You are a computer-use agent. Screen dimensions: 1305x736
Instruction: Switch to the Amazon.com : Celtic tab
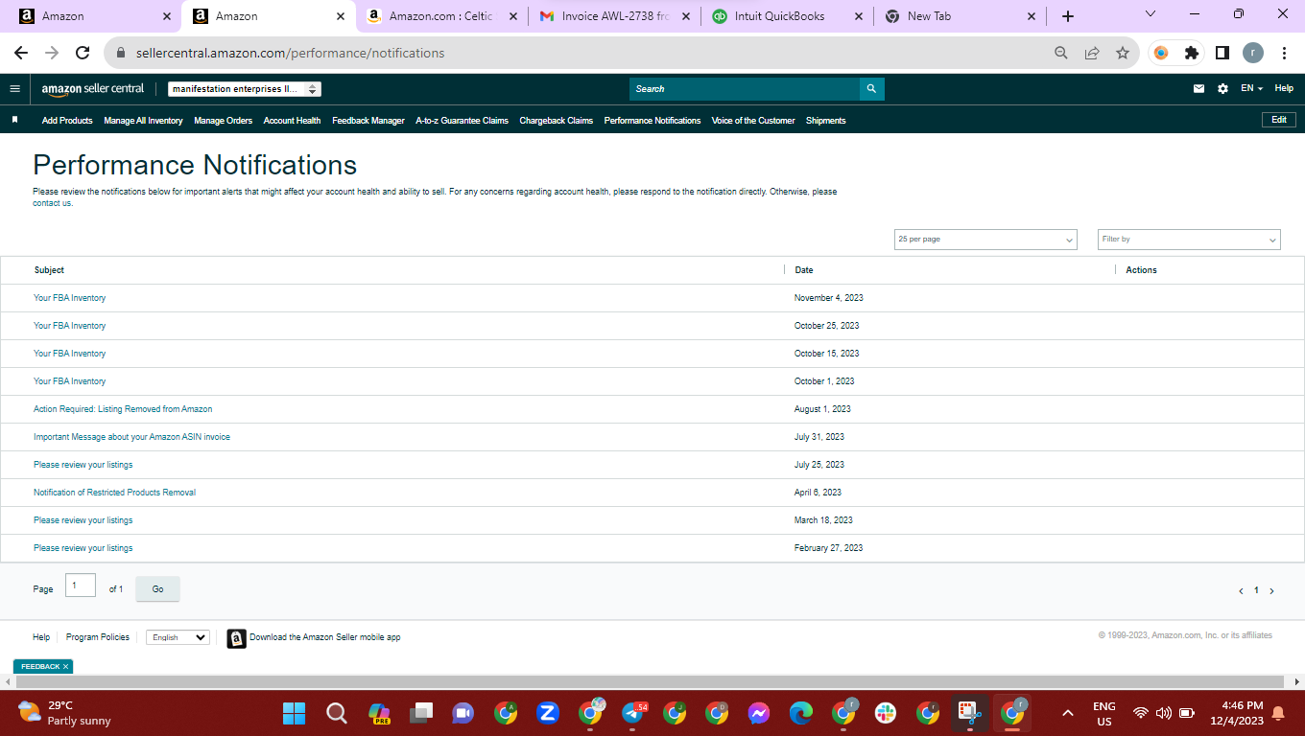click(441, 16)
